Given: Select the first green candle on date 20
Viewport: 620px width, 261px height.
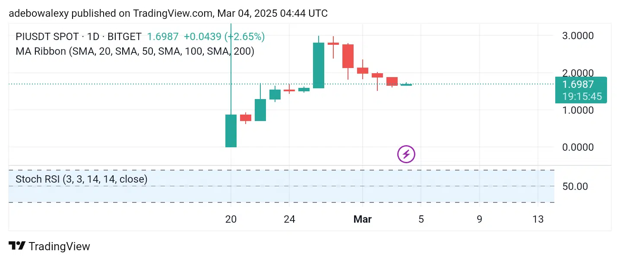Looking at the screenshot, I should (231, 130).
